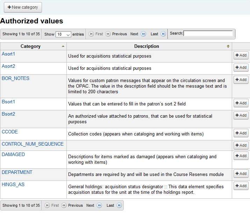Add a value to BOR_NOTES category
Viewport: 250px width, 213px height.
tap(241, 80)
